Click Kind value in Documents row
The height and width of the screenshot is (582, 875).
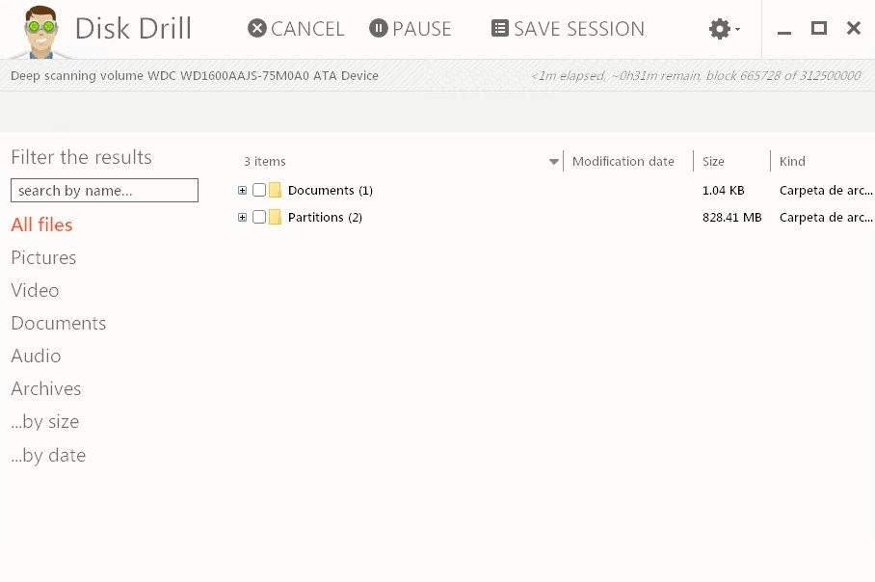click(x=826, y=190)
